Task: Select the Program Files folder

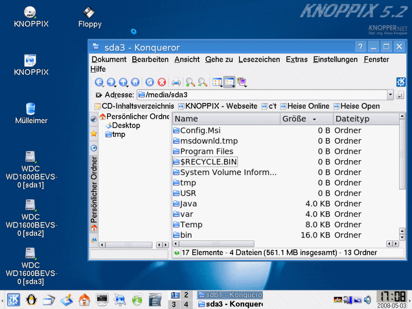Action: tap(206, 151)
